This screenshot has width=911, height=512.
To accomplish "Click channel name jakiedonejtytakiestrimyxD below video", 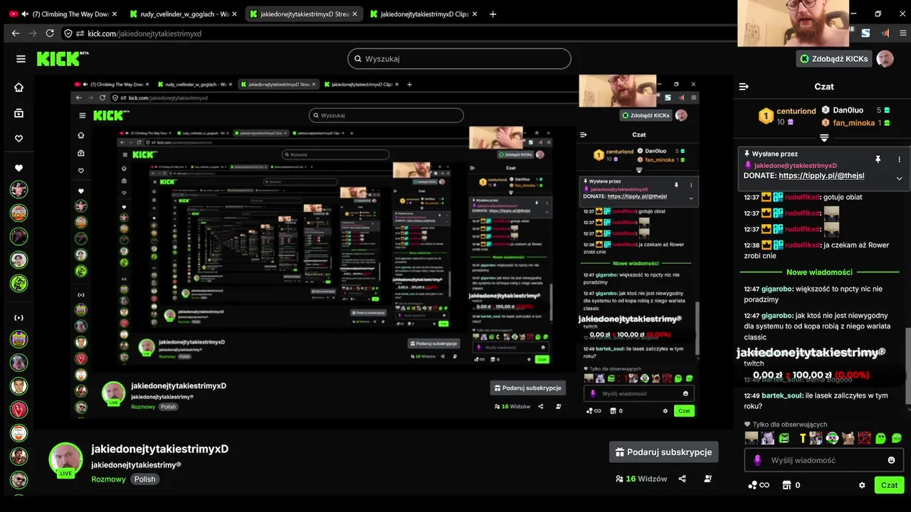I will click(x=159, y=449).
